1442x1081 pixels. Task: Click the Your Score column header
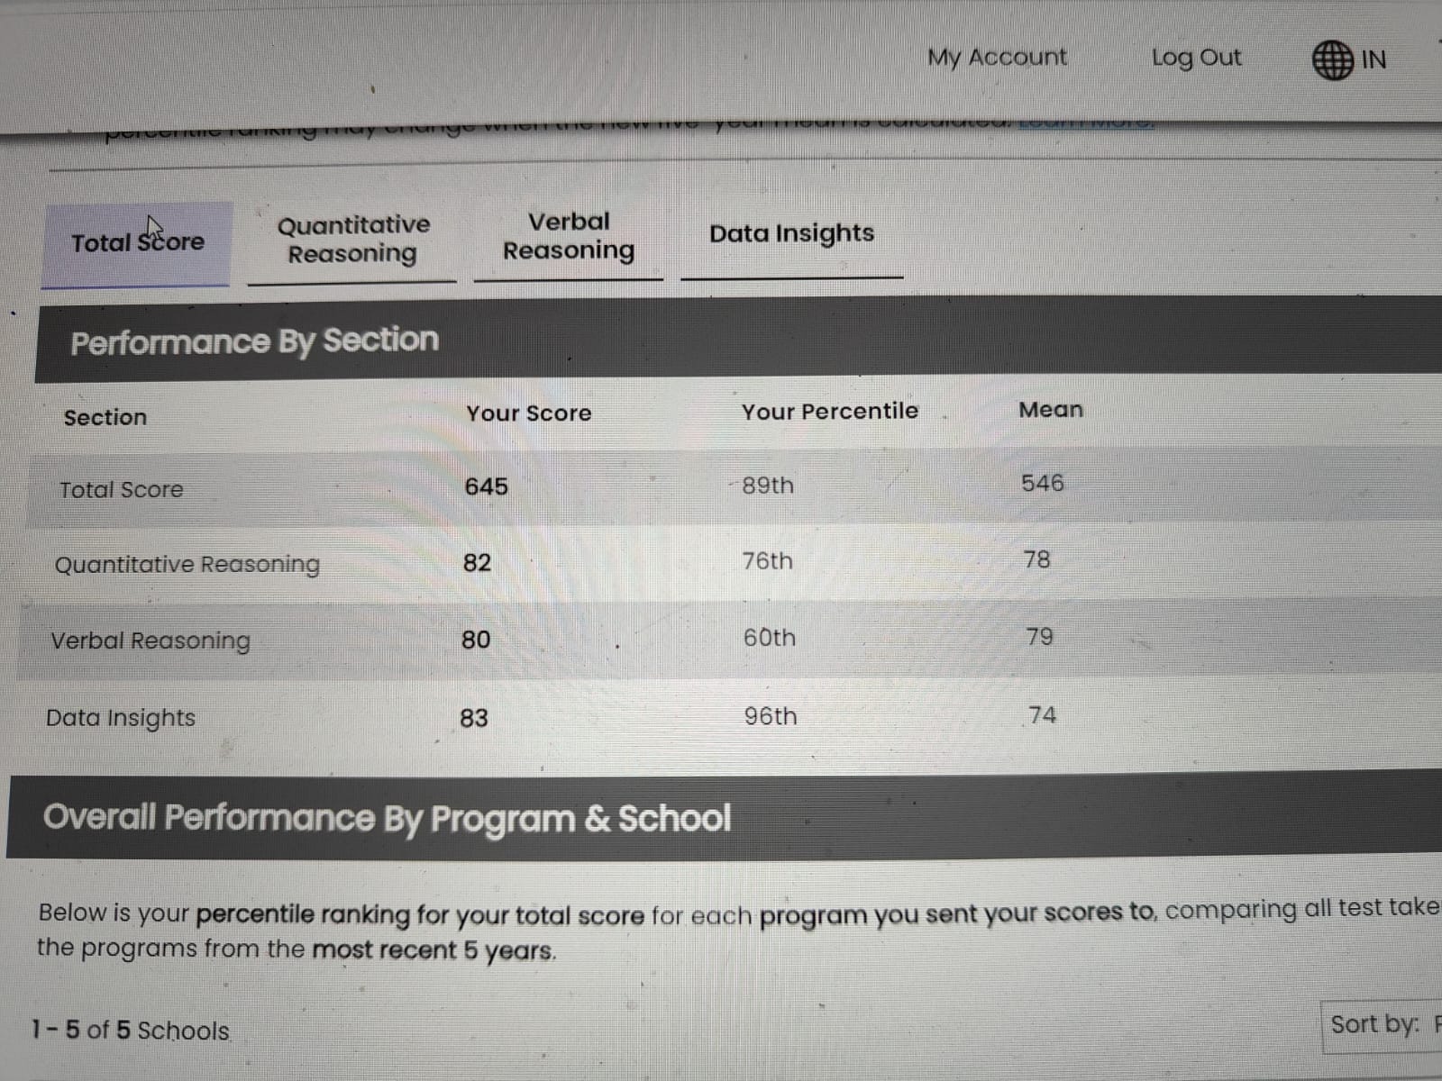click(529, 413)
